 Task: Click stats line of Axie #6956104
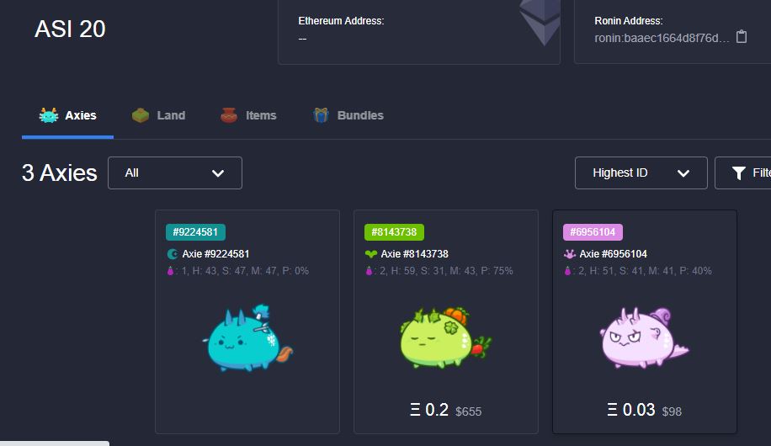pos(638,271)
